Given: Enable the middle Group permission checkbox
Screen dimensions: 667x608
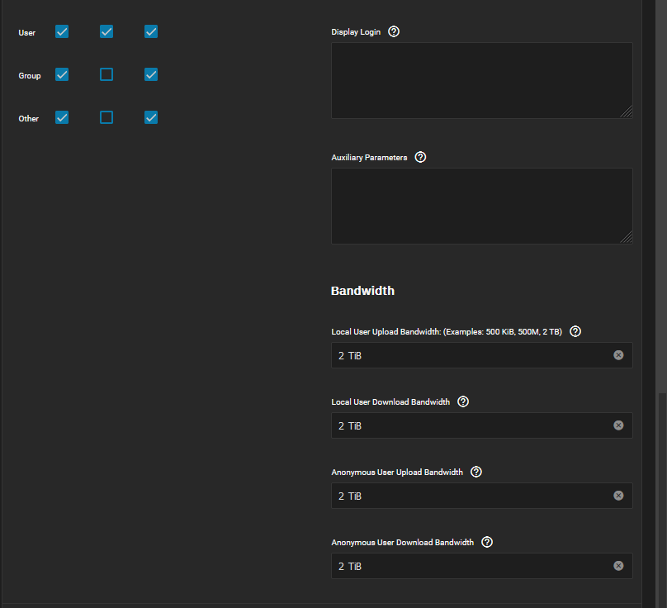Looking at the screenshot, I should [106, 74].
